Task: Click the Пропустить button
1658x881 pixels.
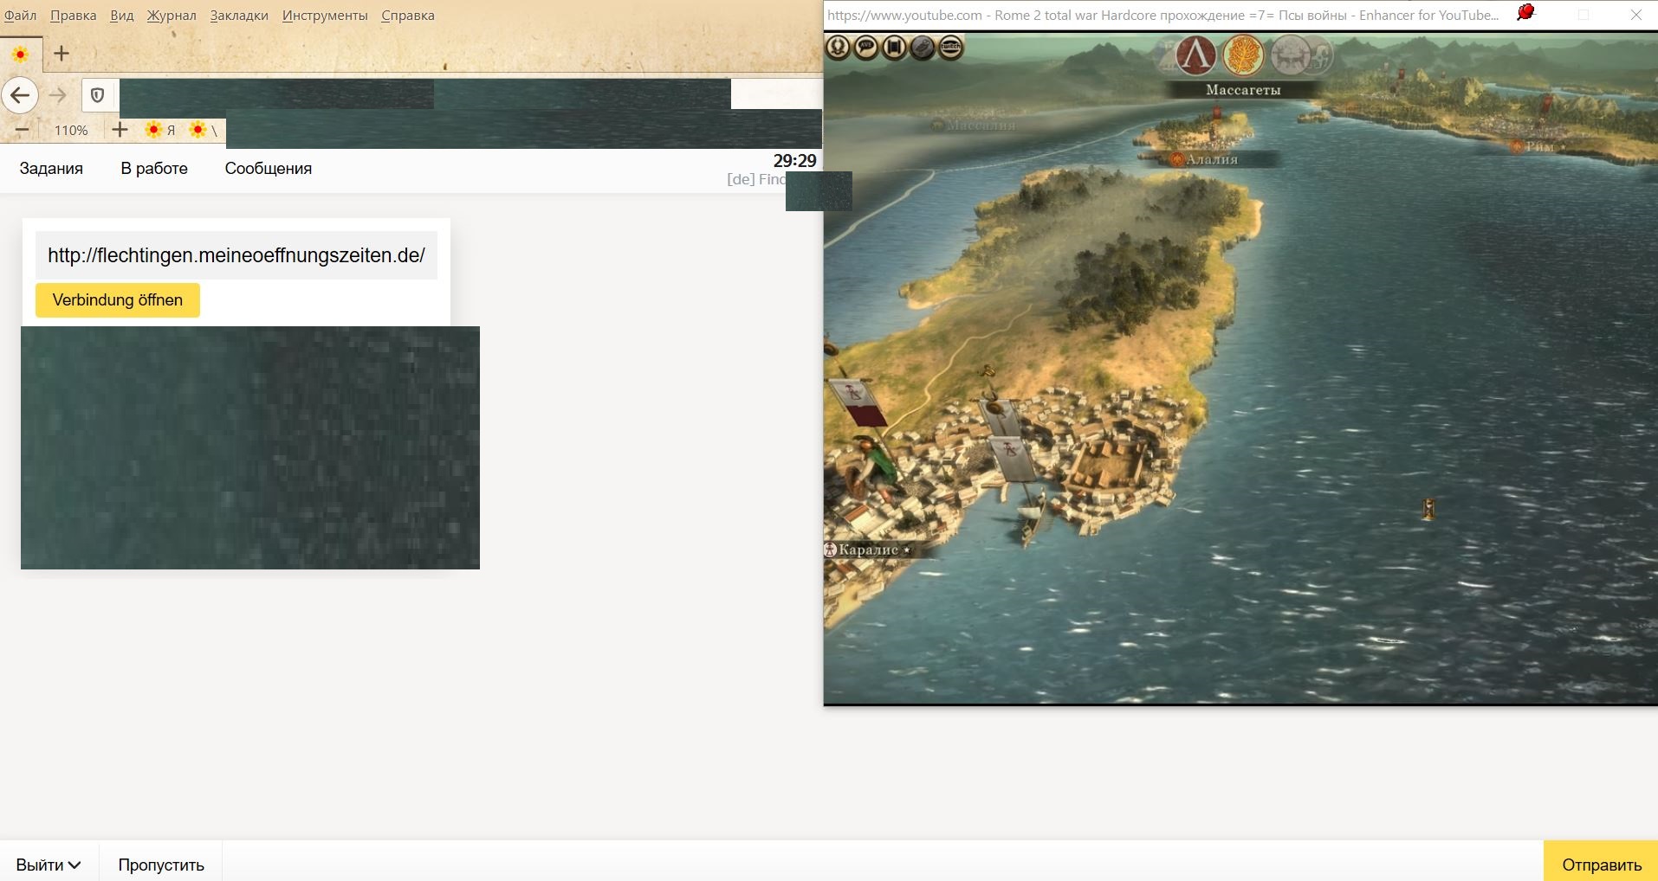Action: (x=161, y=865)
